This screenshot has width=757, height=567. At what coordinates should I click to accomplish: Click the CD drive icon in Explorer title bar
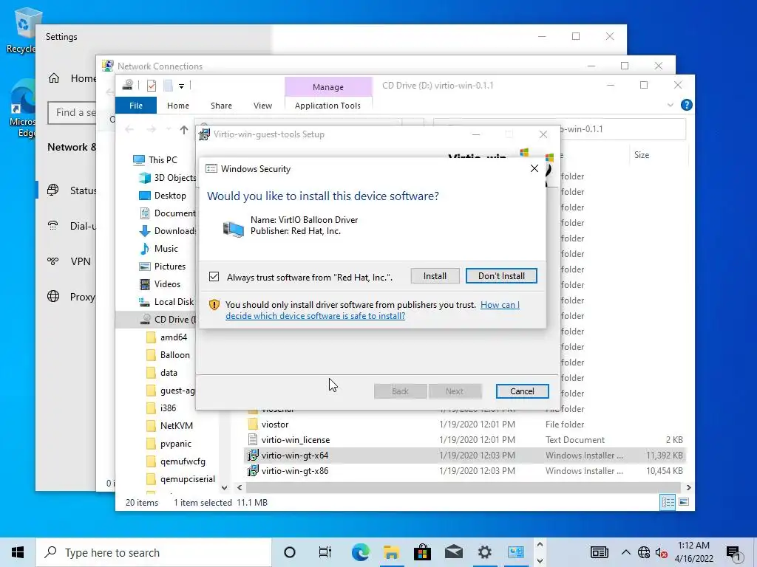pos(127,86)
